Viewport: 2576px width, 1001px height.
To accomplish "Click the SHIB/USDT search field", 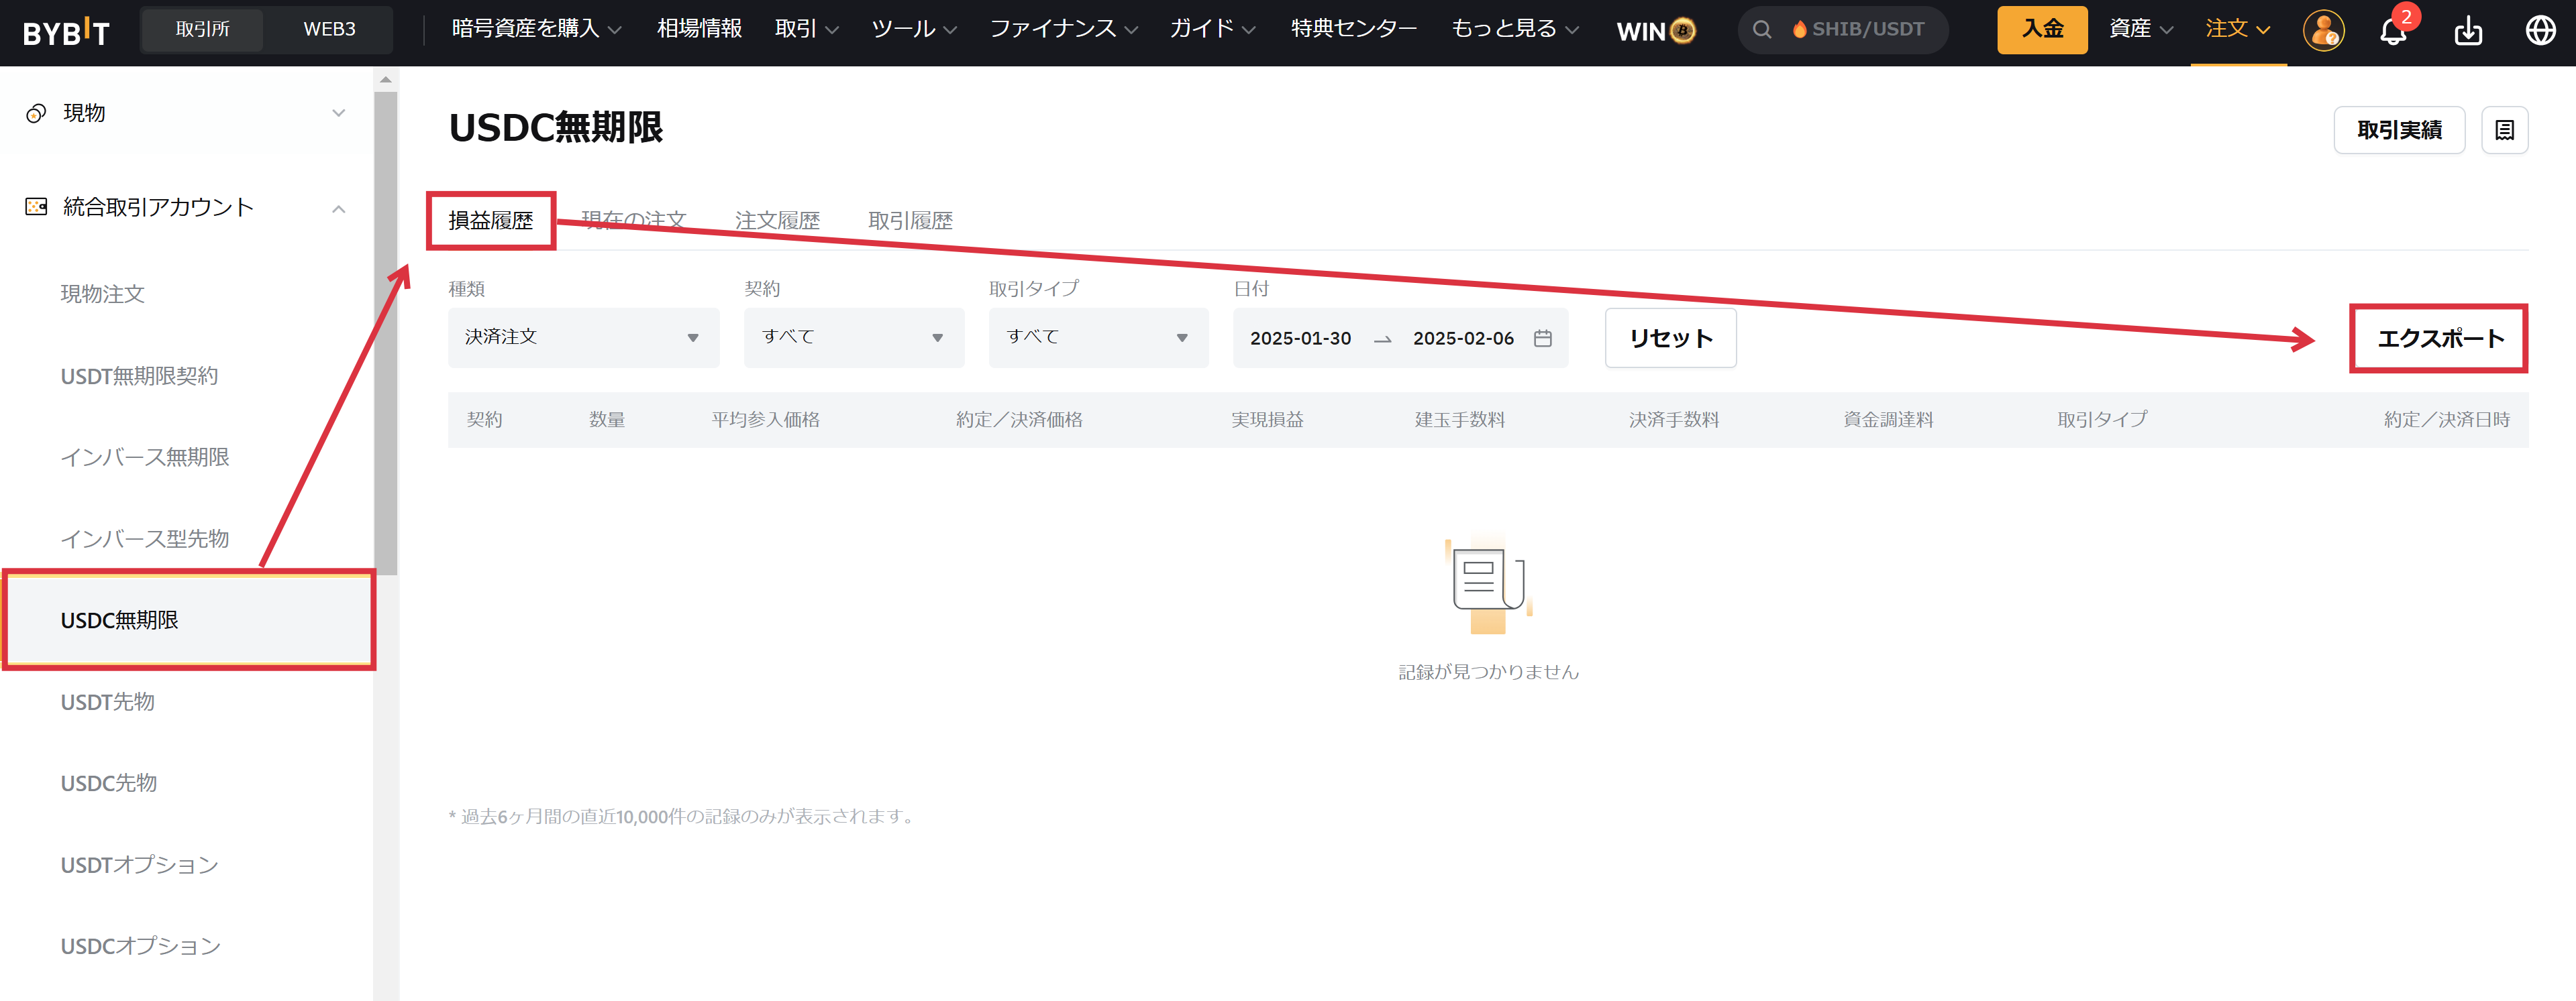I will point(1843,30).
